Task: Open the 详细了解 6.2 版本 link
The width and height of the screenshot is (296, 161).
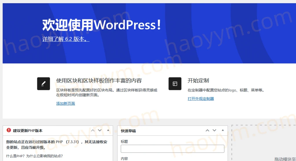Action: point(66,39)
